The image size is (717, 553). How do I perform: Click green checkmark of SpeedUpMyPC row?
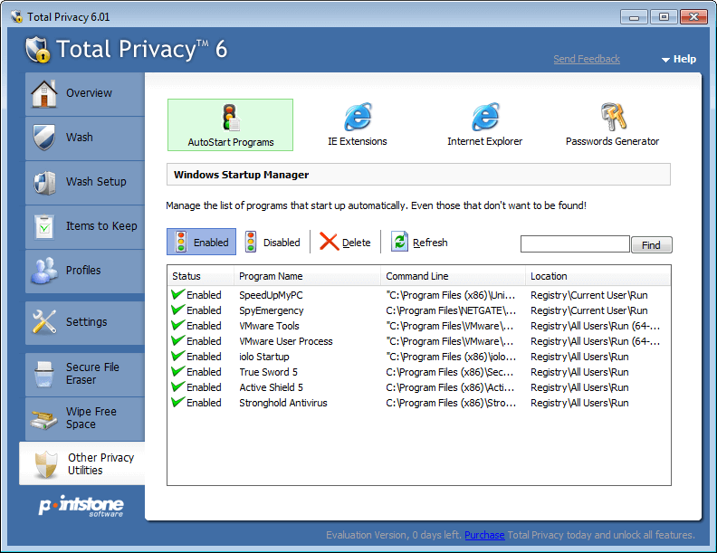point(177,294)
